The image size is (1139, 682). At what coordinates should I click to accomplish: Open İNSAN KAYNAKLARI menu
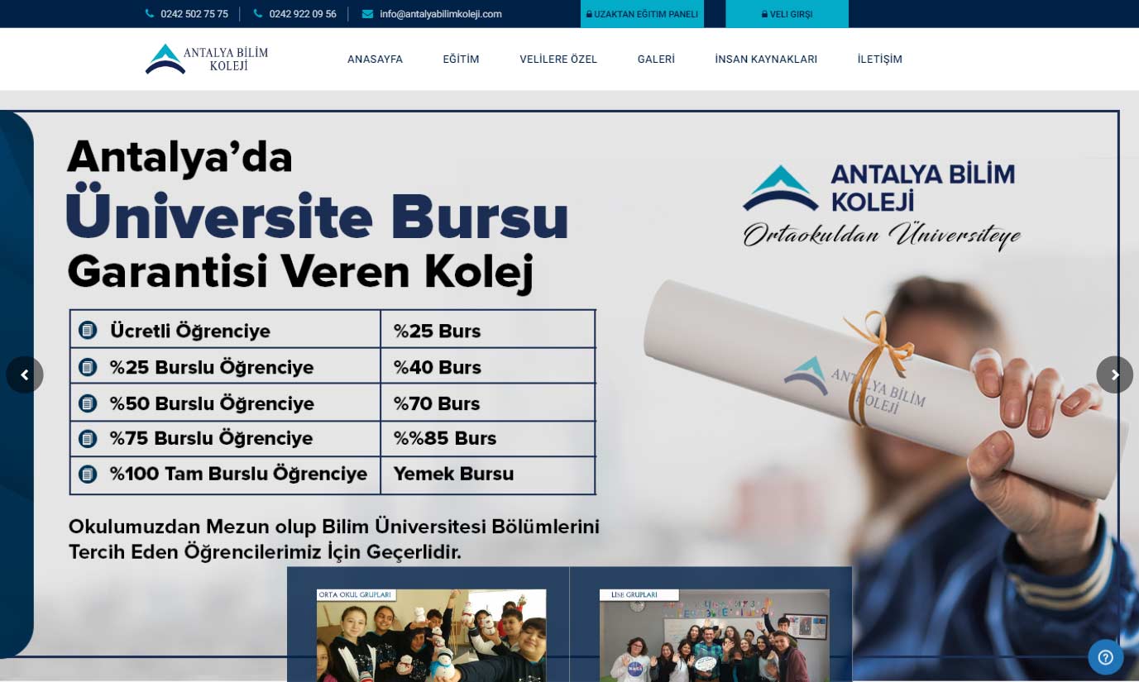(x=766, y=60)
